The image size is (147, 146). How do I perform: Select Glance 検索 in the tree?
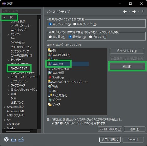pos(18,21)
